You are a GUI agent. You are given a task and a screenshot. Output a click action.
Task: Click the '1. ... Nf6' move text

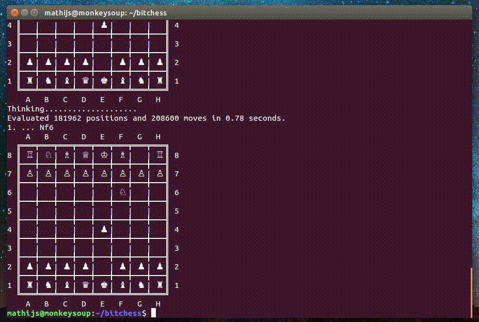click(30, 127)
